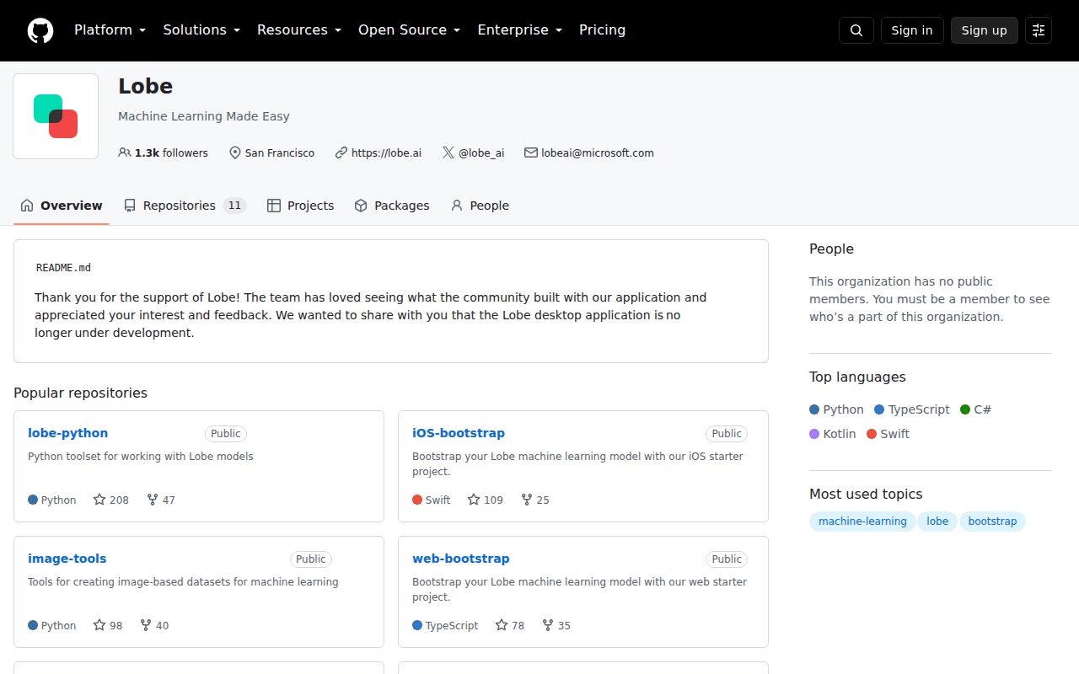
Task: Filter by Kotlin in Top languages
Action: (833, 434)
